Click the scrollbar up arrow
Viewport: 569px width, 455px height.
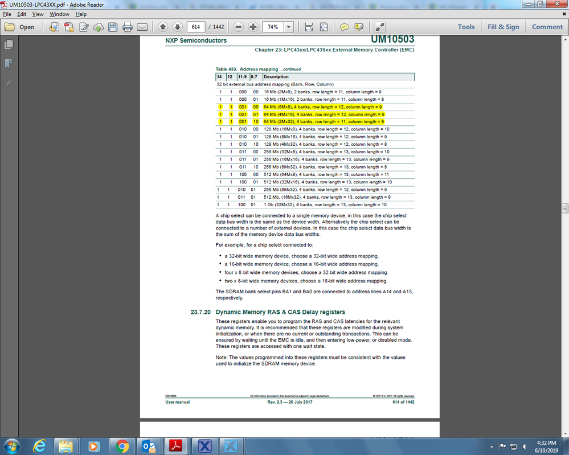(565, 39)
